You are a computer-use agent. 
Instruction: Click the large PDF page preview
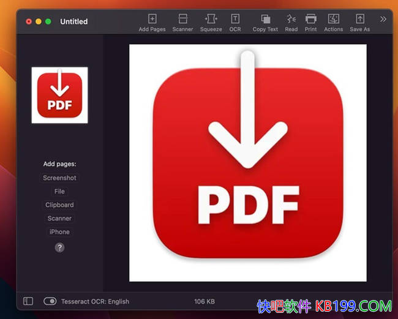pos(247,162)
